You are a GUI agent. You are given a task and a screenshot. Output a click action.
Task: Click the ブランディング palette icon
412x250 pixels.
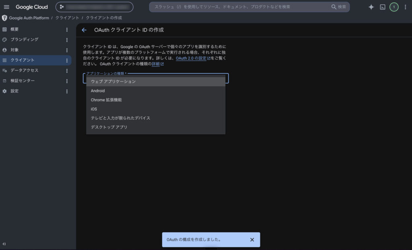pos(4,40)
